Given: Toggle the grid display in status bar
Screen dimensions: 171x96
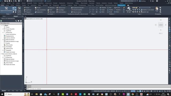Looking at the screenshot, I should tap(117, 91).
